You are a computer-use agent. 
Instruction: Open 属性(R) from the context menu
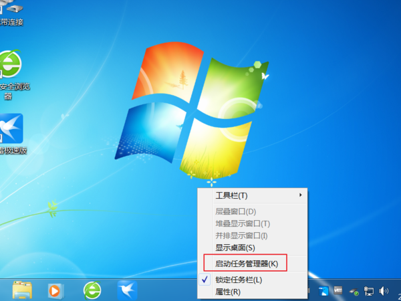(253, 292)
